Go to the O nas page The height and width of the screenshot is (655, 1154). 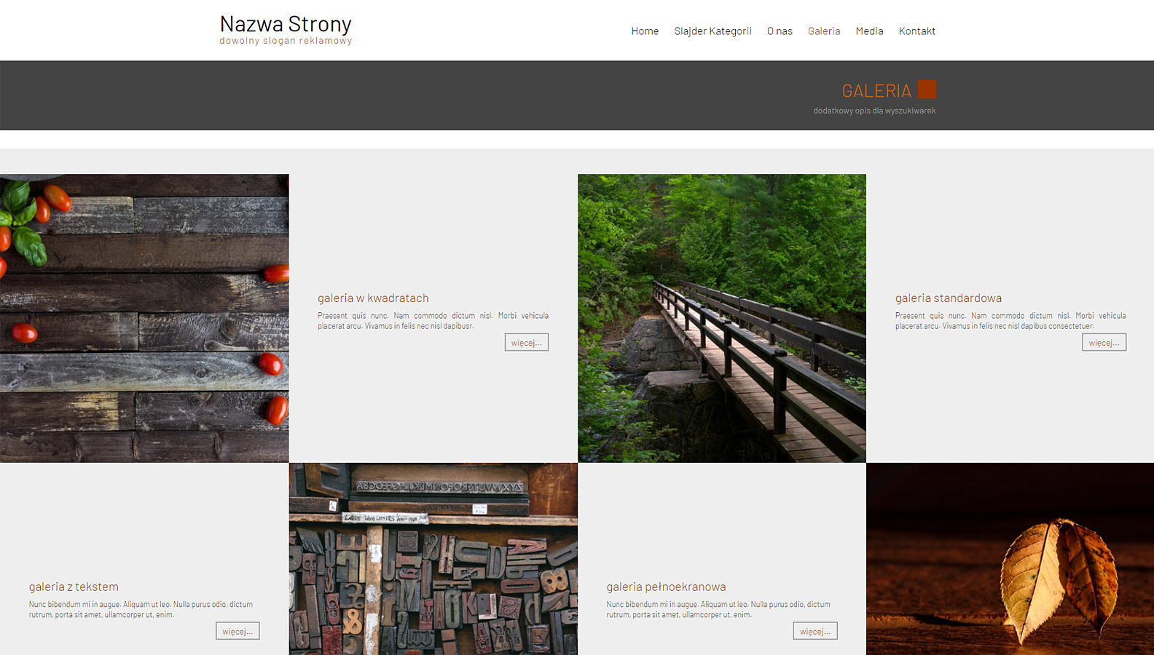click(779, 31)
